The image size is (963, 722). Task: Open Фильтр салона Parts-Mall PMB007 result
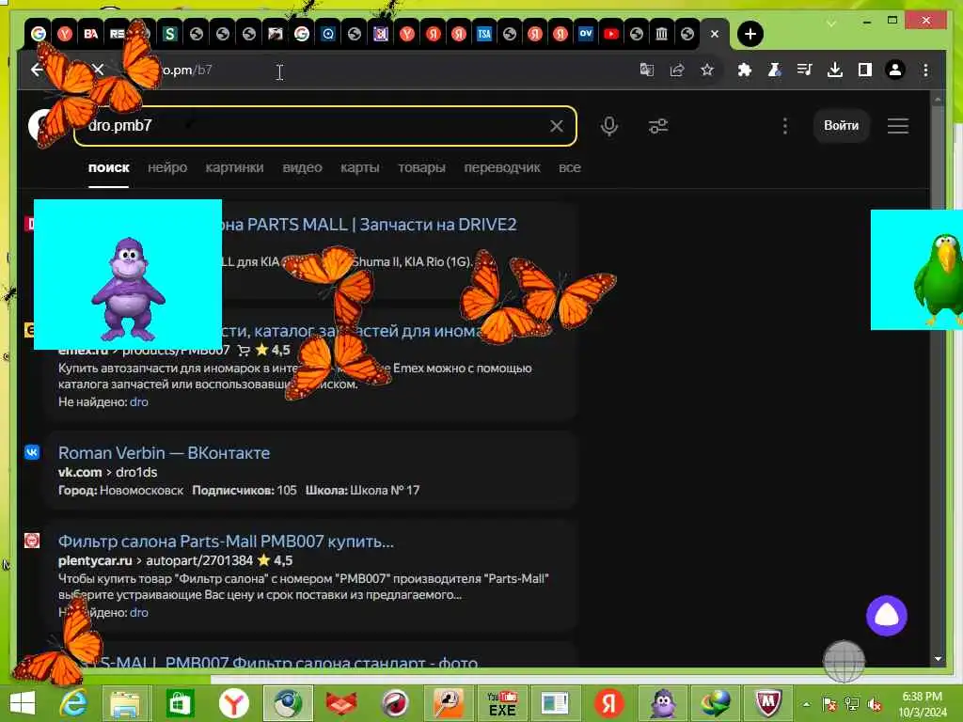pyautogui.click(x=226, y=541)
